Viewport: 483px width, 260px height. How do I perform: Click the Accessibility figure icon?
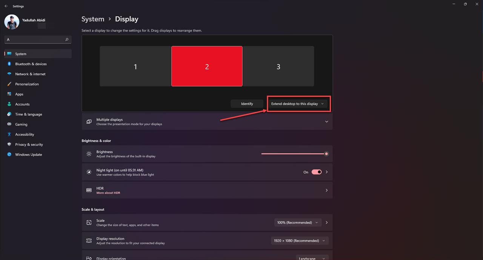[x=9, y=134]
